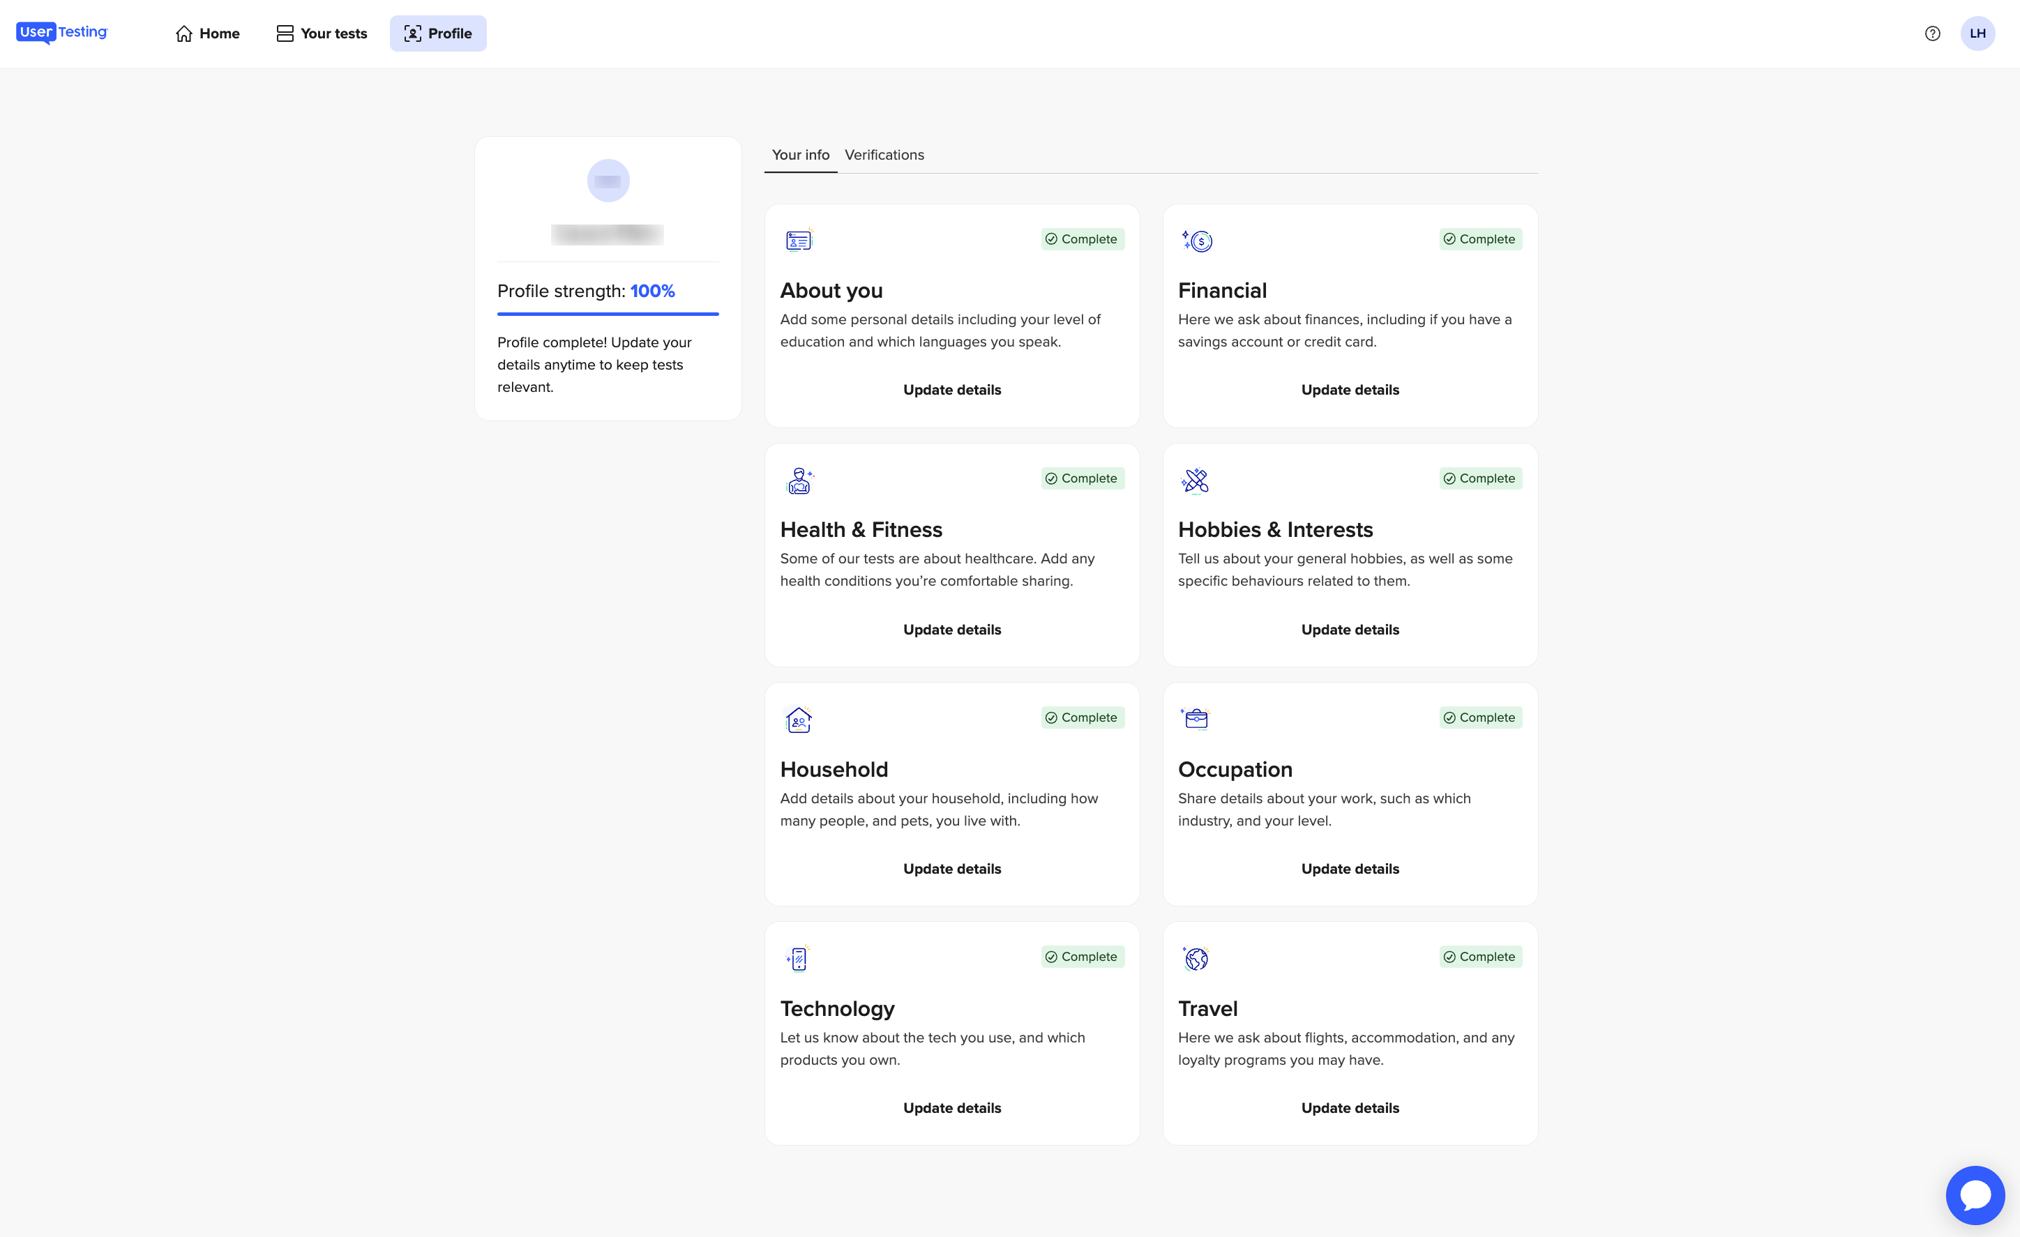The image size is (2020, 1237).
Task: Click the blurred profile picture circle
Action: (608, 181)
